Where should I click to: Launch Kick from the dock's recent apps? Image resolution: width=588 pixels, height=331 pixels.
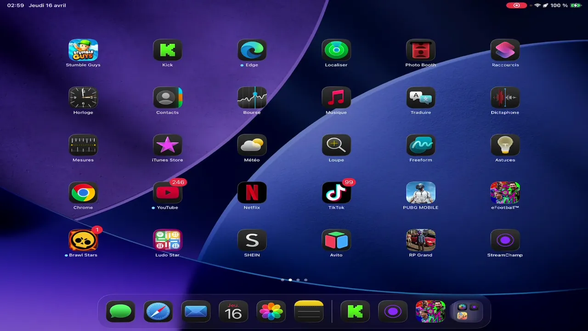coord(355,312)
